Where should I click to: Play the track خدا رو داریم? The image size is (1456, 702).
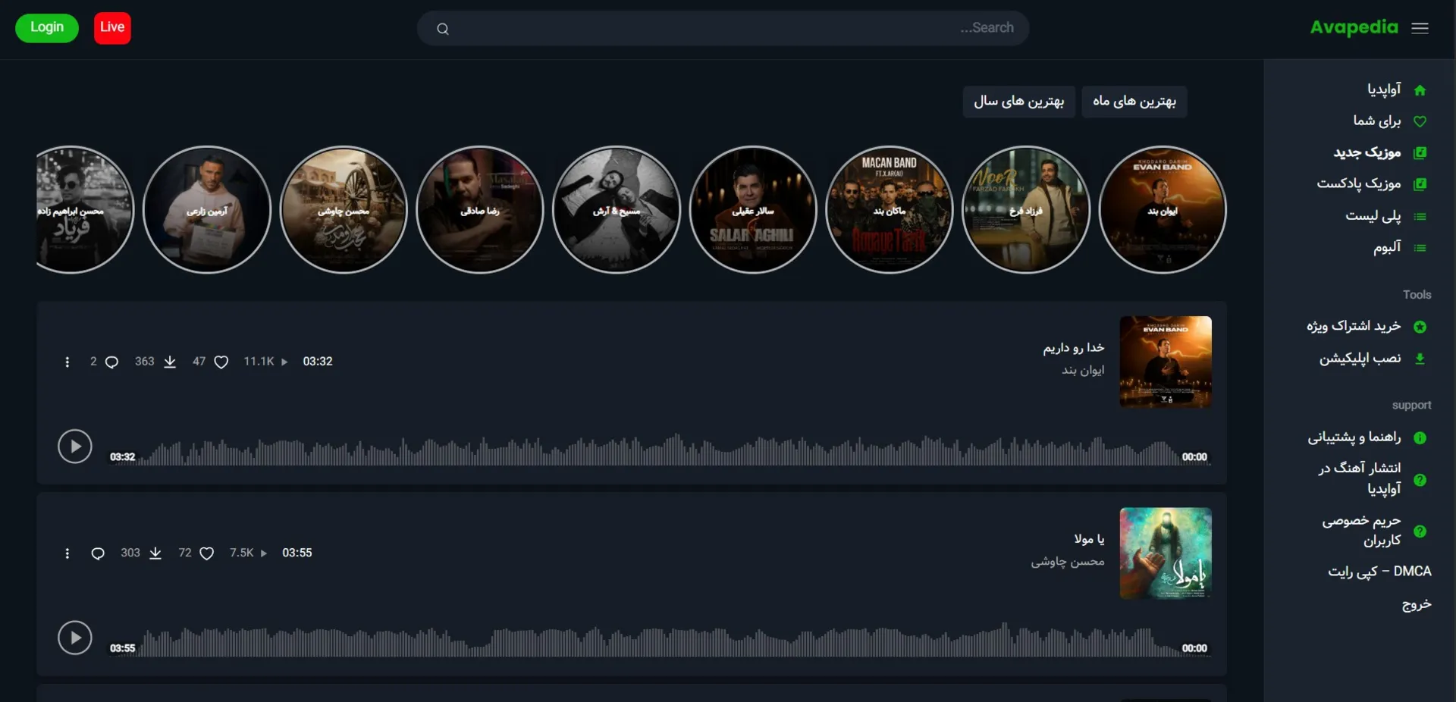(75, 447)
